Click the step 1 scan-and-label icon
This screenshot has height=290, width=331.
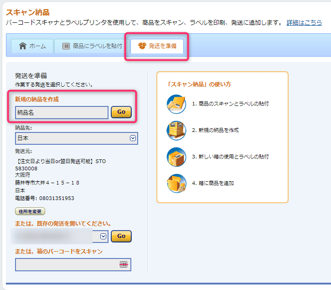point(176,104)
